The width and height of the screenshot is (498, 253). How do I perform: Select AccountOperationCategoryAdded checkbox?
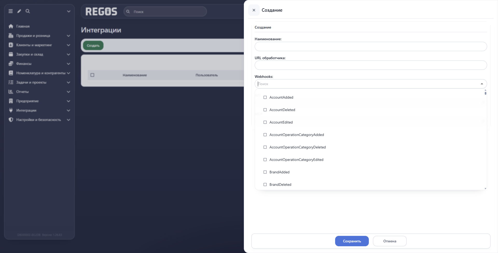point(265,135)
